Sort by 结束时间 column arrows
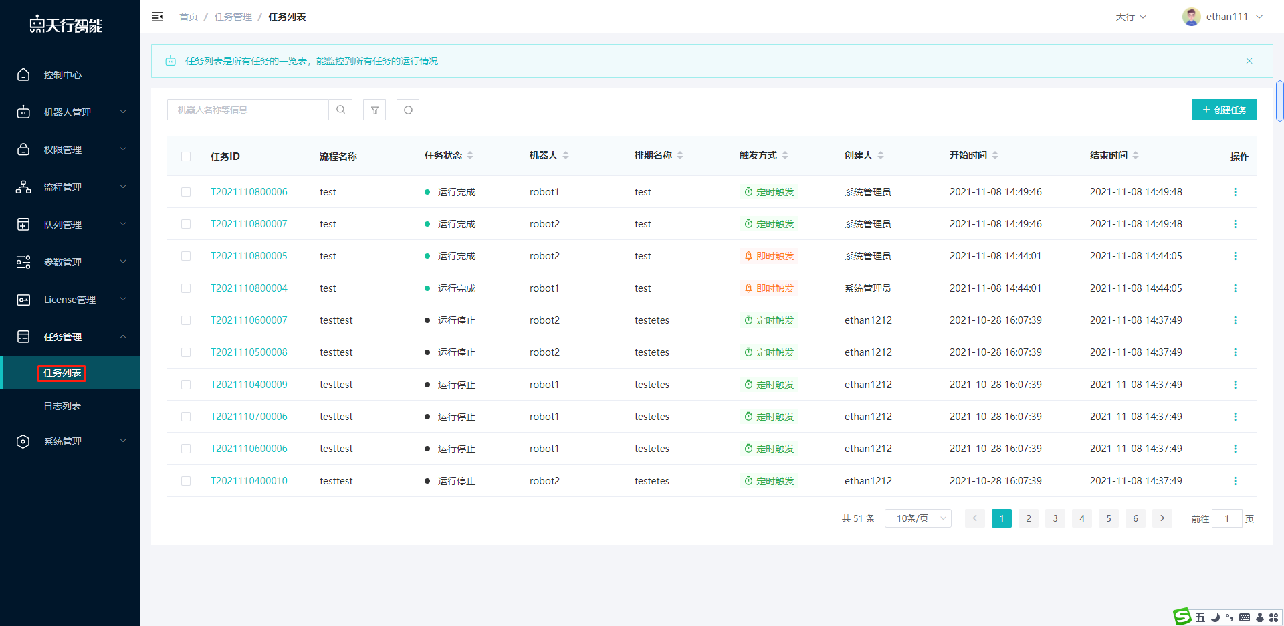 [x=1136, y=155]
